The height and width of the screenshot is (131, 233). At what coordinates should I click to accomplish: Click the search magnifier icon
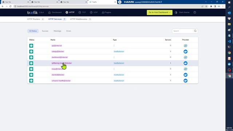coord(195,31)
